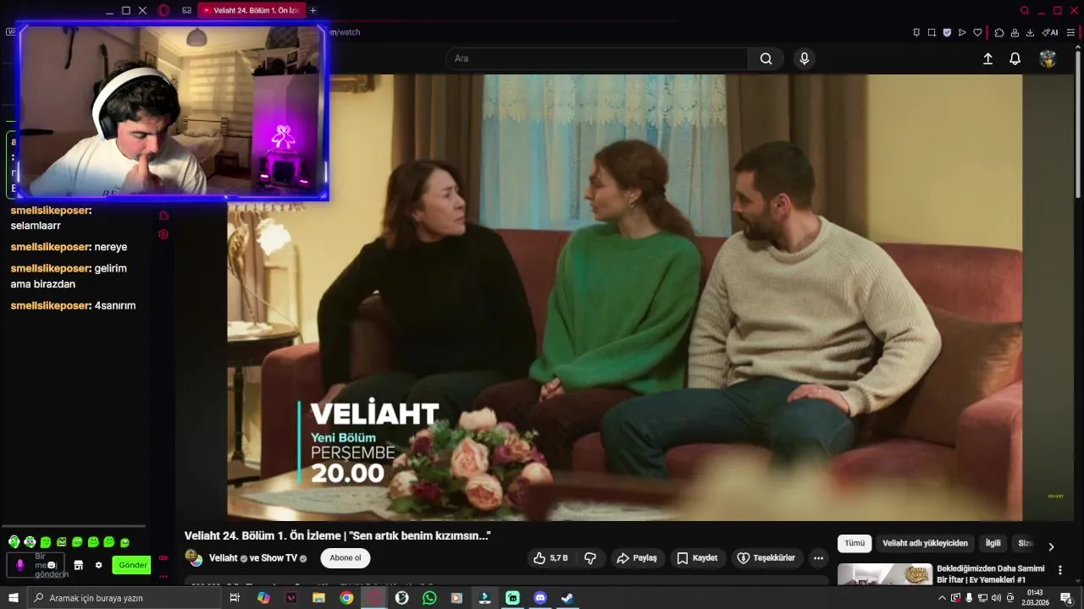Switch to Veliaht 24. Bölüm browser tab

pyautogui.click(x=252, y=10)
